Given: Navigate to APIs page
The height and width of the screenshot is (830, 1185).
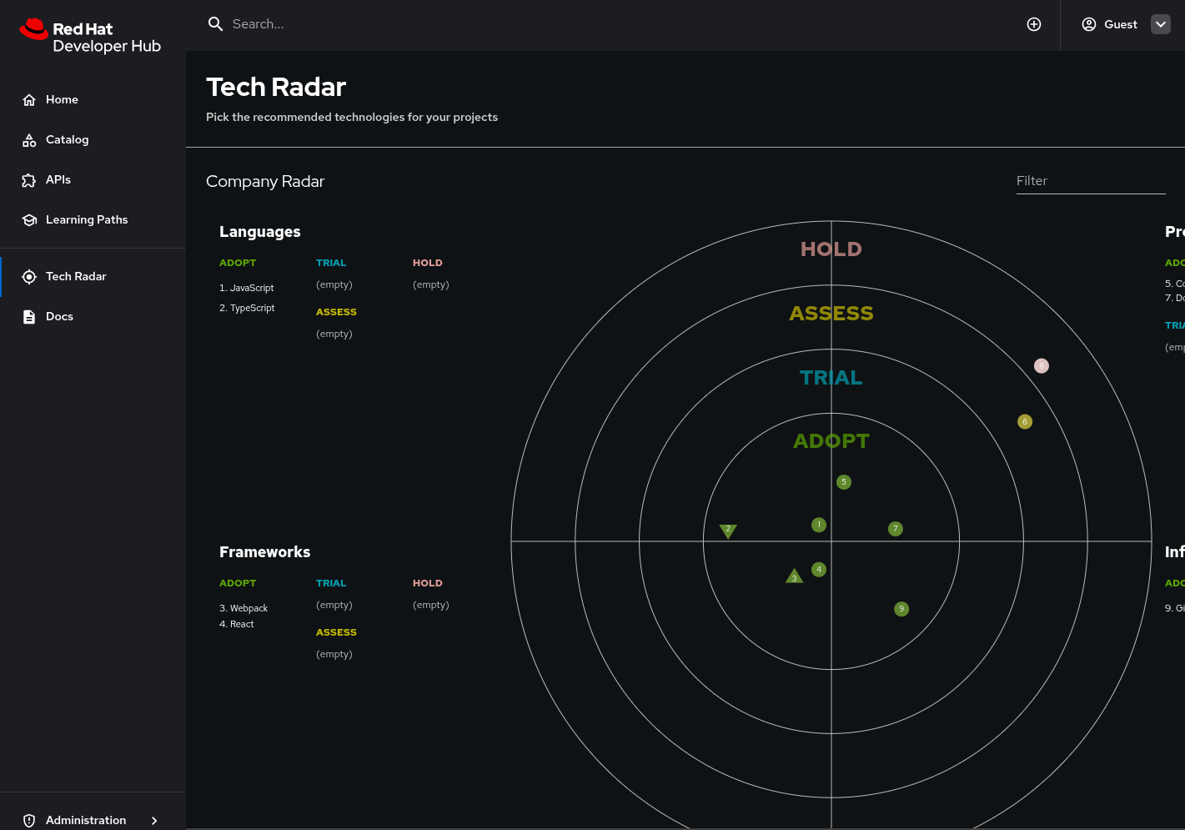Looking at the screenshot, I should coord(93,180).
